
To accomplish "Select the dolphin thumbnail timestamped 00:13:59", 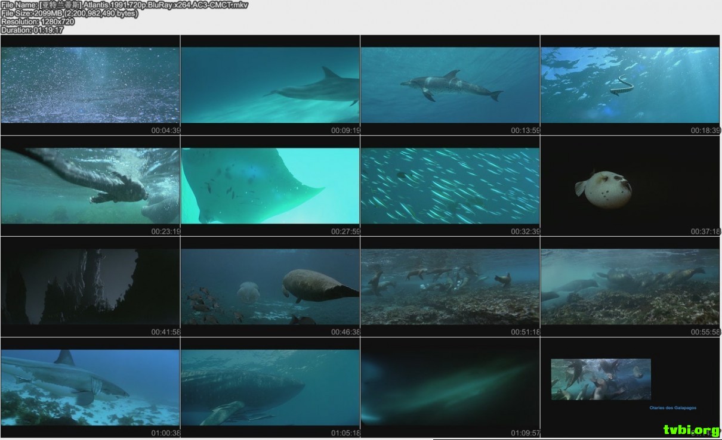I will coord(451,85).
